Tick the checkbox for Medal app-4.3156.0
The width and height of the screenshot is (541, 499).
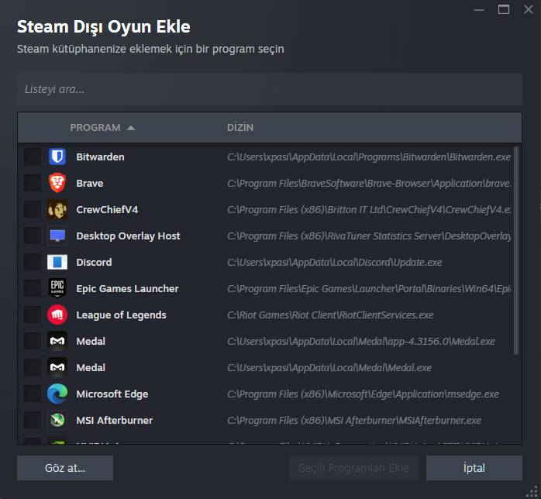point(33,341)
